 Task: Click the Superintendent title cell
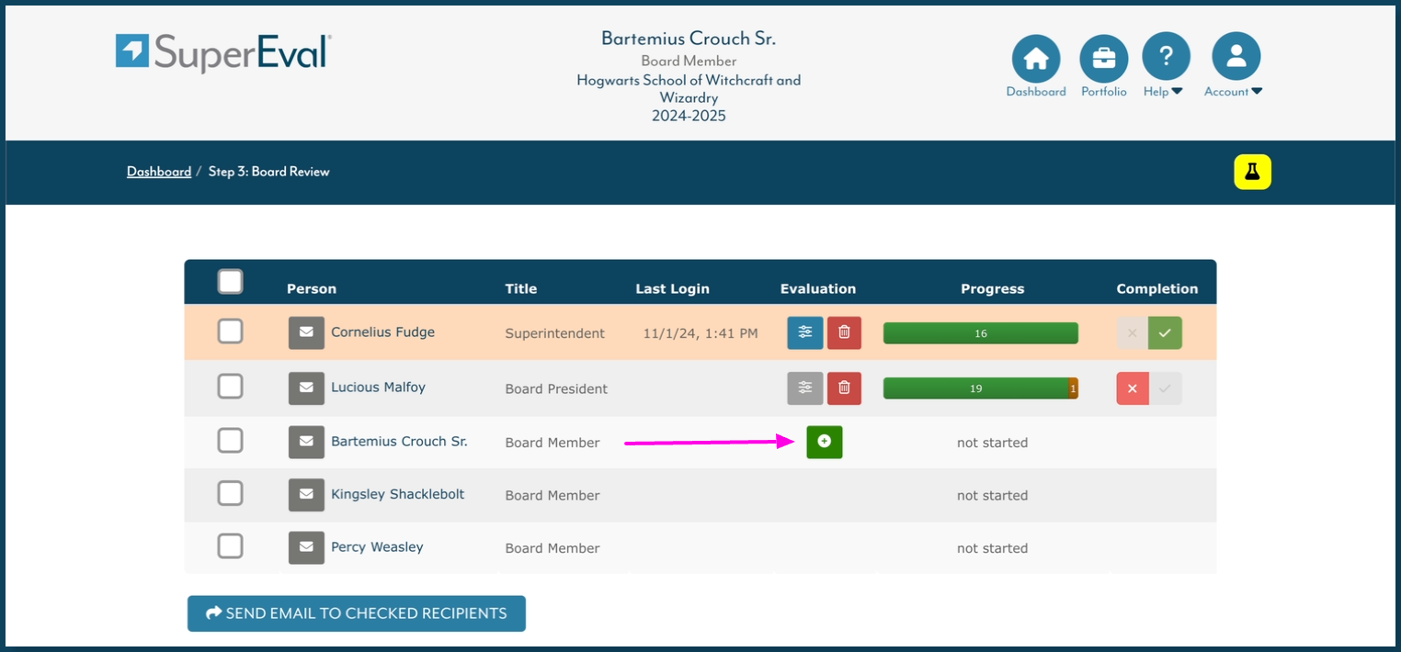555,333
